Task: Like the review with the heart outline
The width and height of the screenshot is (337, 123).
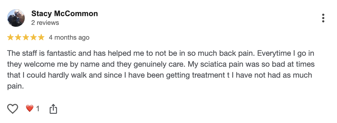Action: [x=12, y=109]
